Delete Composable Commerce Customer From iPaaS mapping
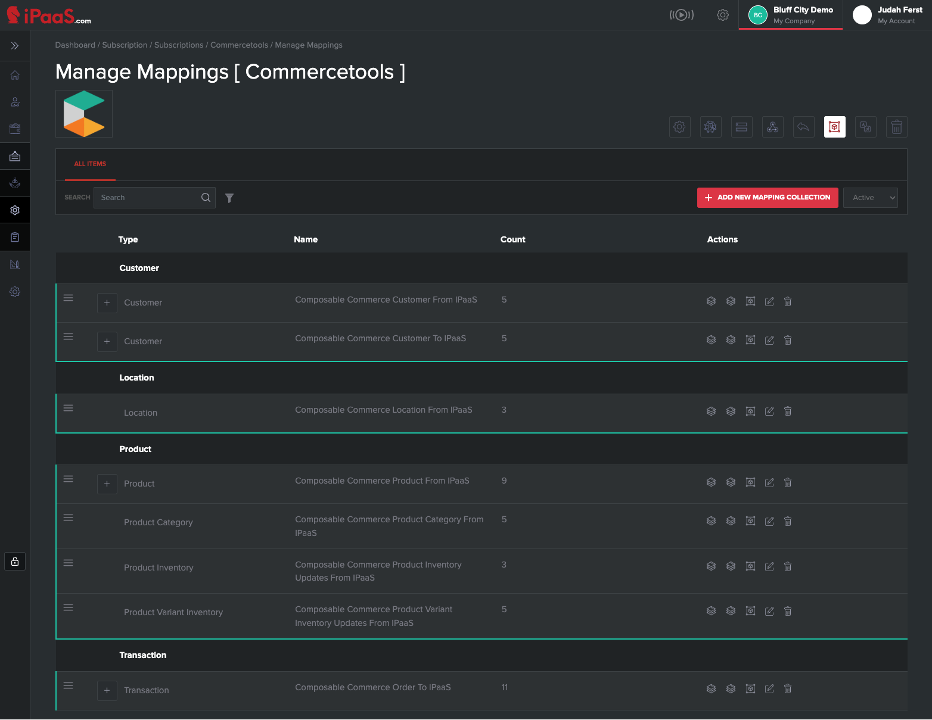Image resolution: width=932 pixels, height=720 pixels. coord(788,301)
